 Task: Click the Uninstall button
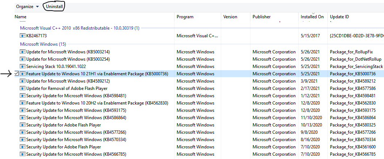pos(54,7)
